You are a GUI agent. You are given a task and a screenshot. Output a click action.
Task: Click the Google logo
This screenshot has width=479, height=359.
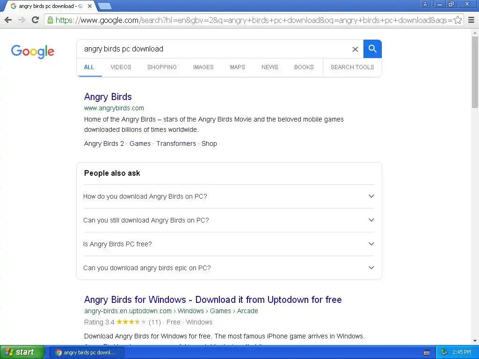point(33,51)
